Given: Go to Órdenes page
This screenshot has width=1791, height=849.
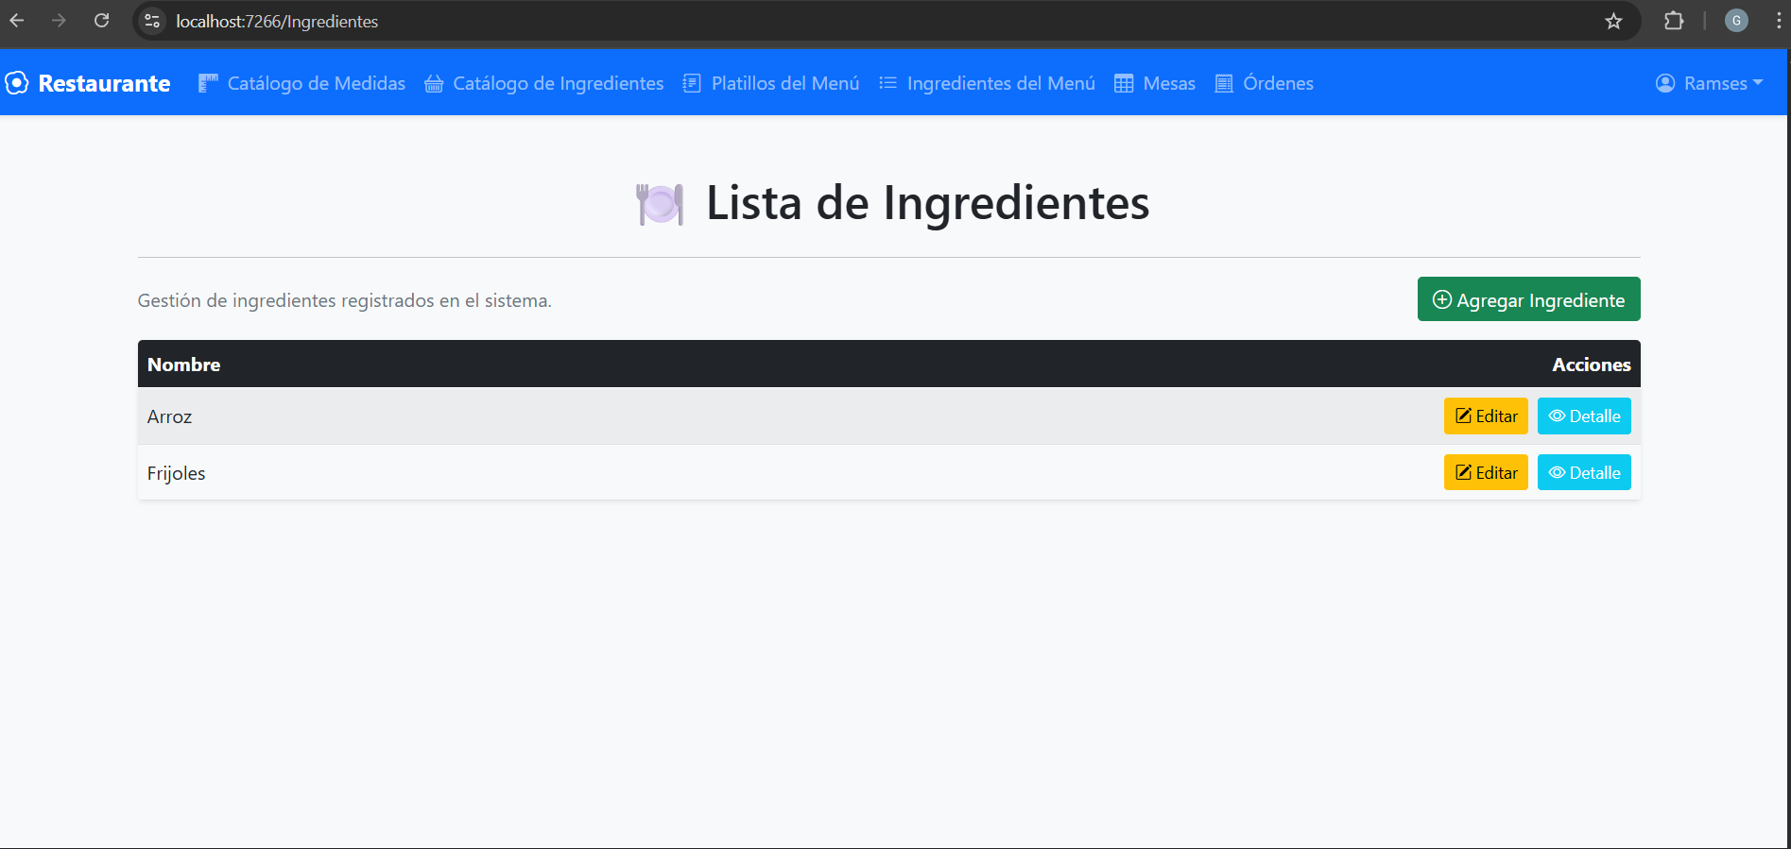Looking at the screenshot, I should point(1265,83).
